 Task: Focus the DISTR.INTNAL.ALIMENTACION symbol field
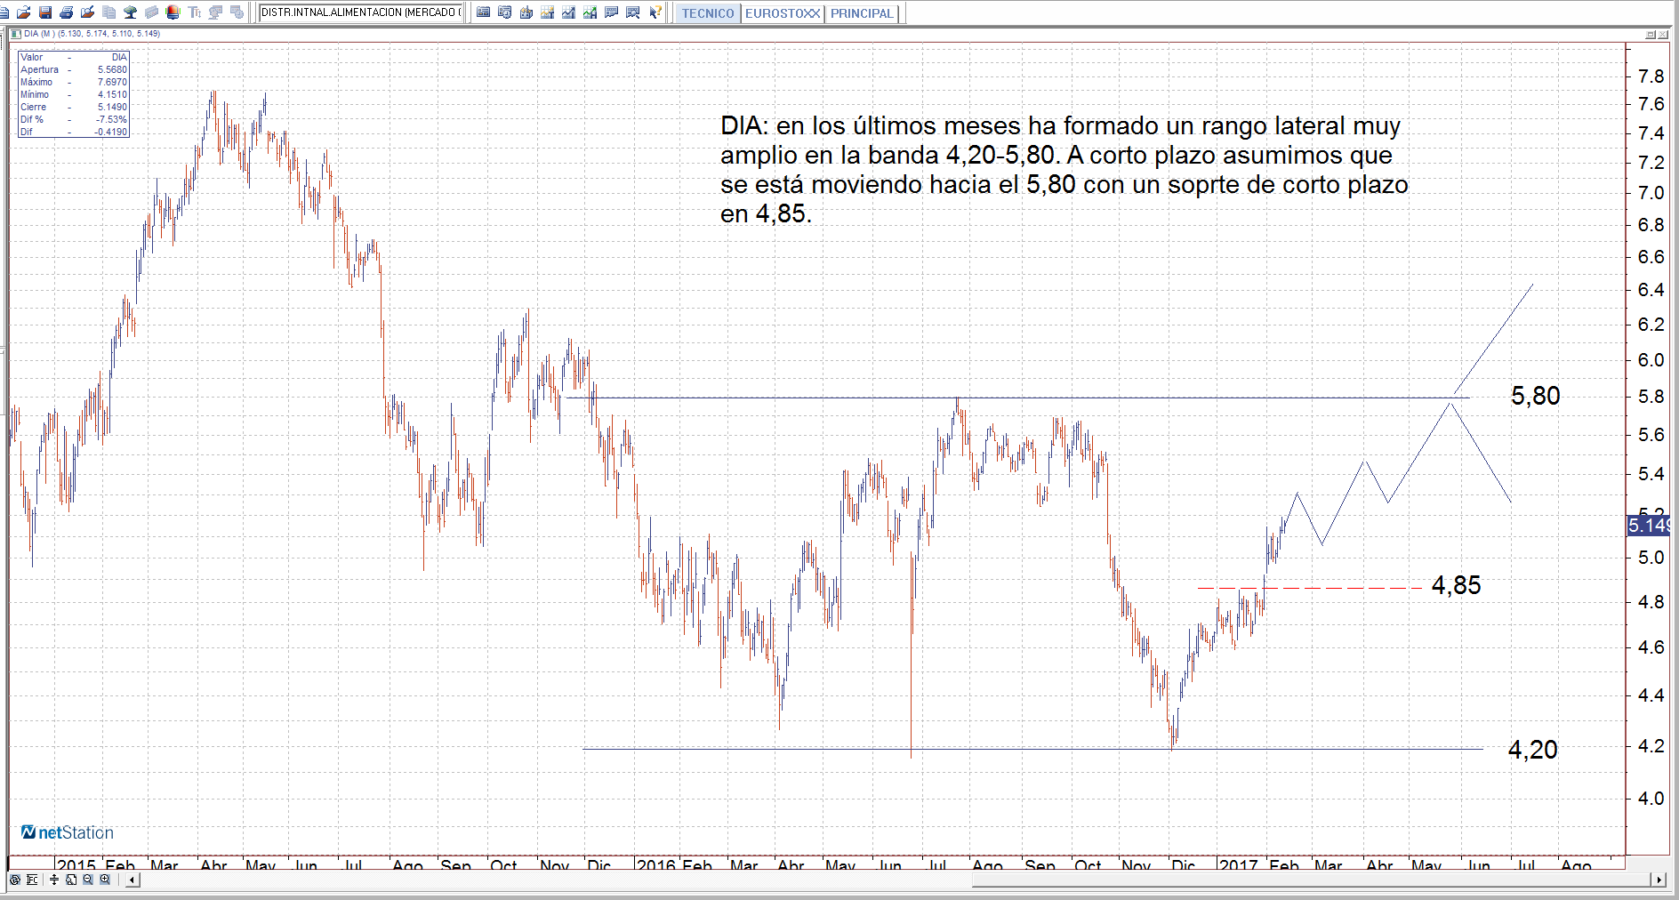[x=360, y=12]
